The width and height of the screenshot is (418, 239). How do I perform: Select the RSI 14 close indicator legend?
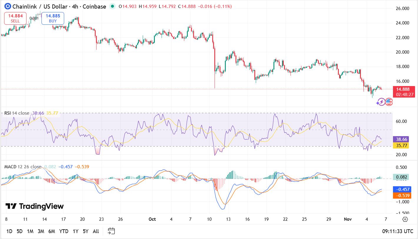(16, 113)
